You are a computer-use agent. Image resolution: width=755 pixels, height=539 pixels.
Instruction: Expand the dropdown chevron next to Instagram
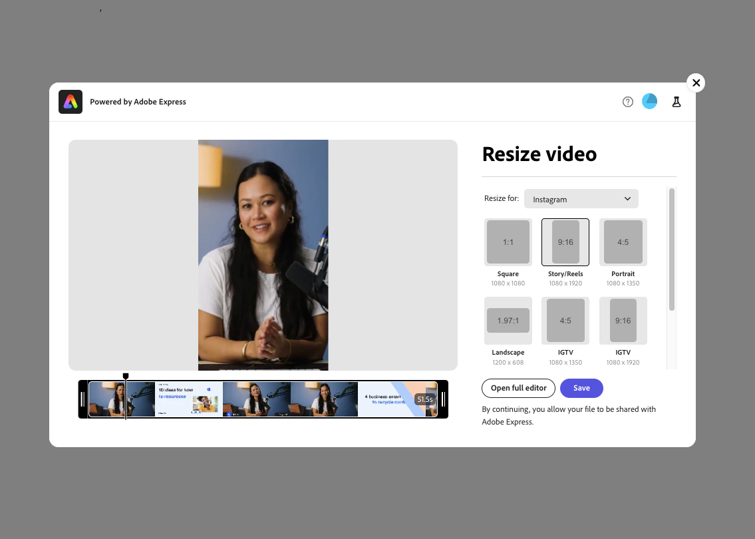(627, 198)
